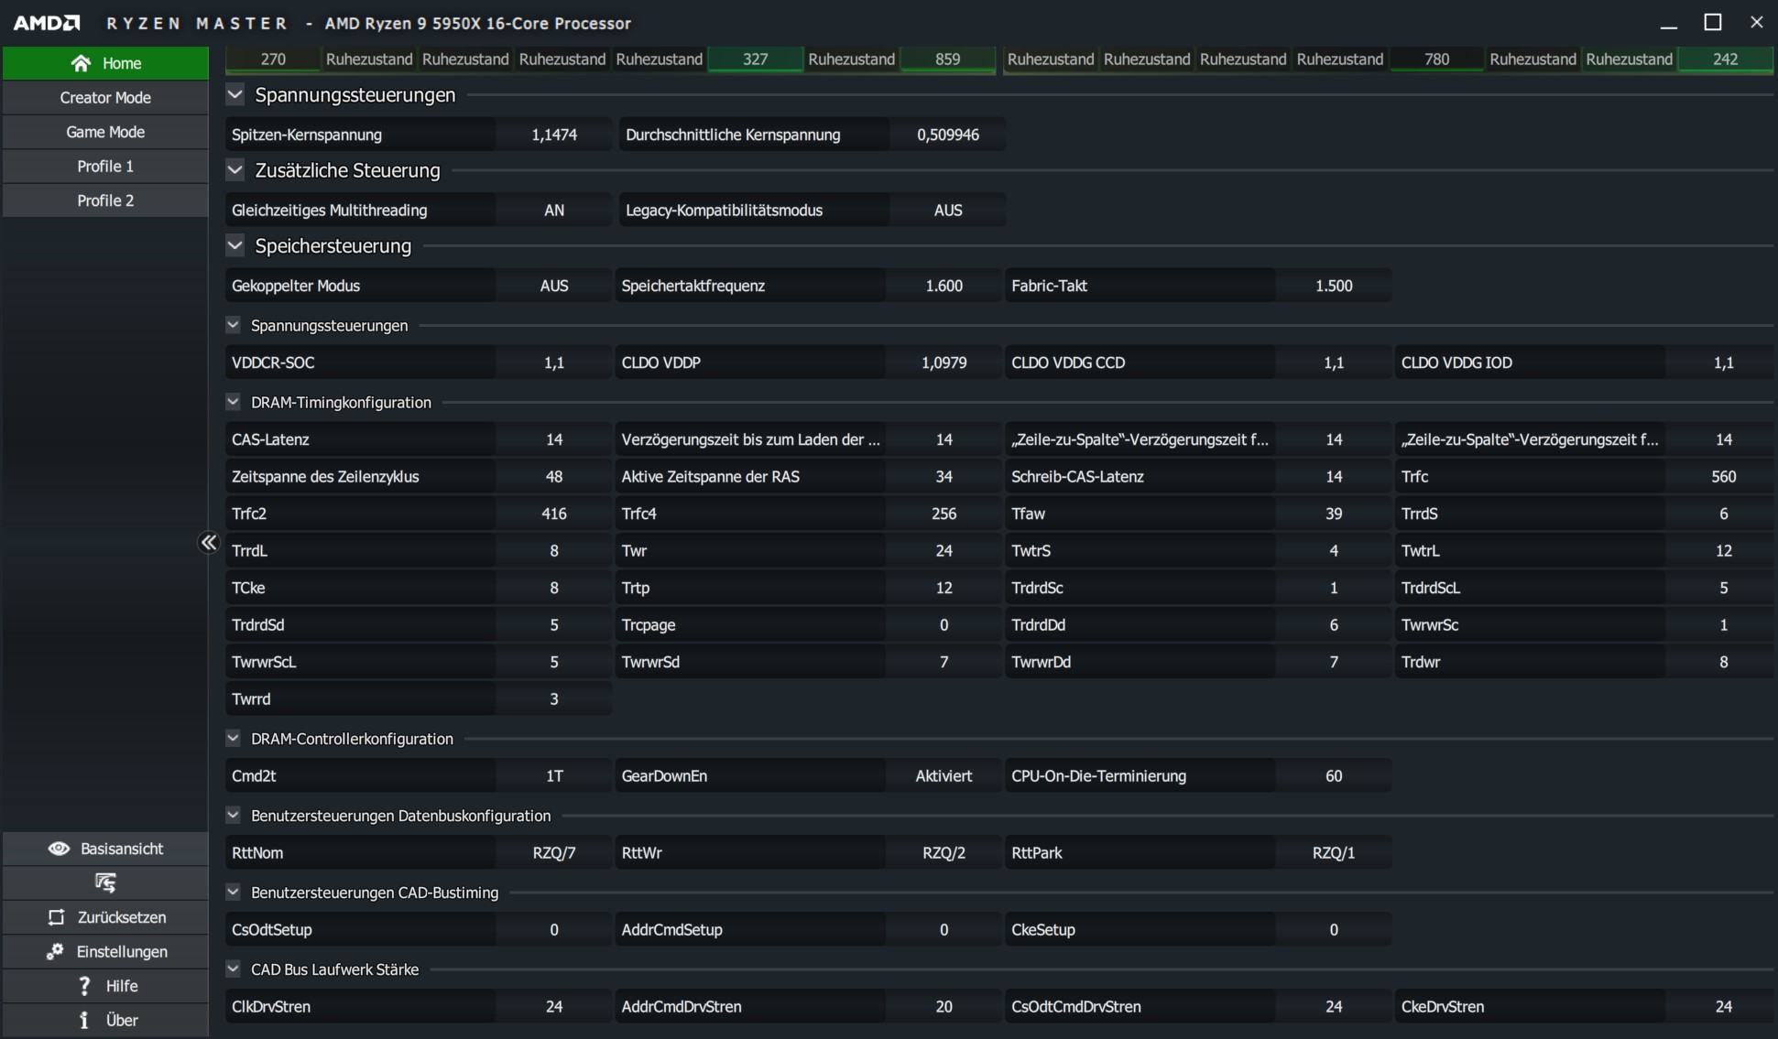Viewport: 1778px width, 1039px height.
Task: Toggle Legacy-Kompatibilitätsmodus AUS value
Action: click(x=948, y=211)
